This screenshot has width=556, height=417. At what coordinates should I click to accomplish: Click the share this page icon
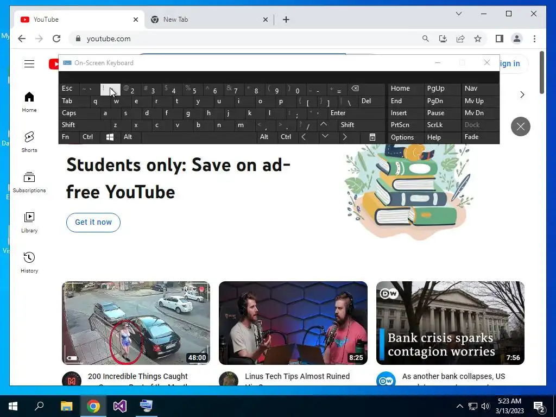(460, 39)
